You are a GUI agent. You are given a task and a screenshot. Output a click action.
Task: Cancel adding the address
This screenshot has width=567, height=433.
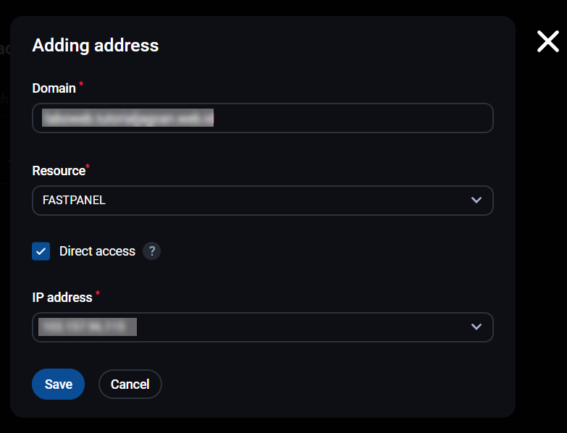click(x=130, y=384)
